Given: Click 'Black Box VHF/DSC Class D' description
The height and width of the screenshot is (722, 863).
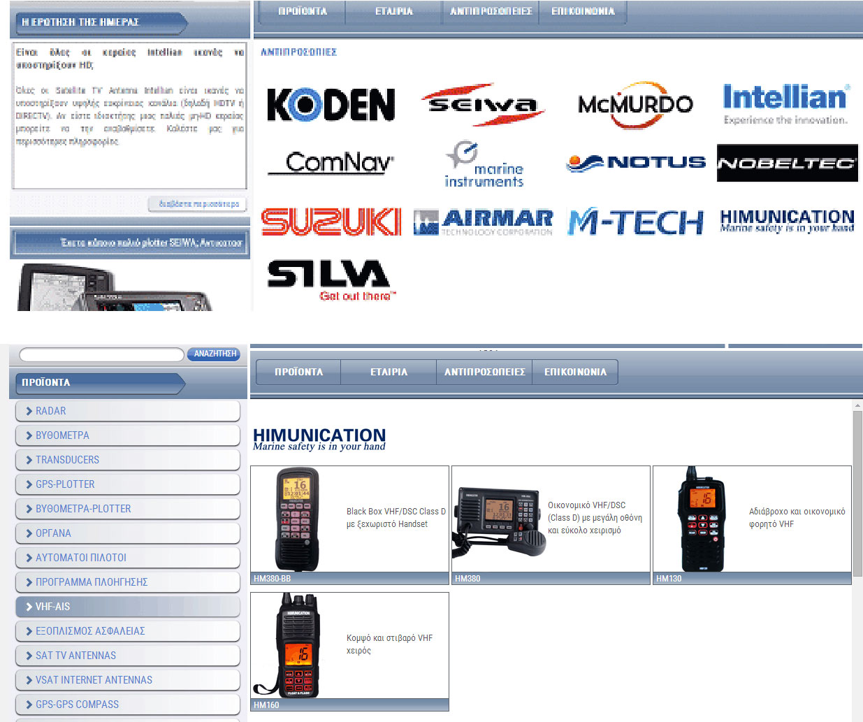Looking at the screenshot, I should point(396,518).
